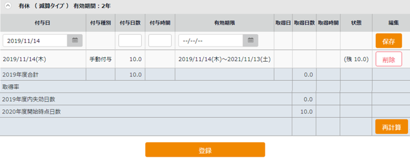Click the (残 10.0) status cell
Image resolution: width=410 pixels, height=159 pixels.
coord(356,59)
